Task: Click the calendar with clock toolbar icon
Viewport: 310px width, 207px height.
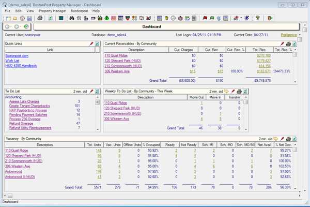Action: coord(187,18)
